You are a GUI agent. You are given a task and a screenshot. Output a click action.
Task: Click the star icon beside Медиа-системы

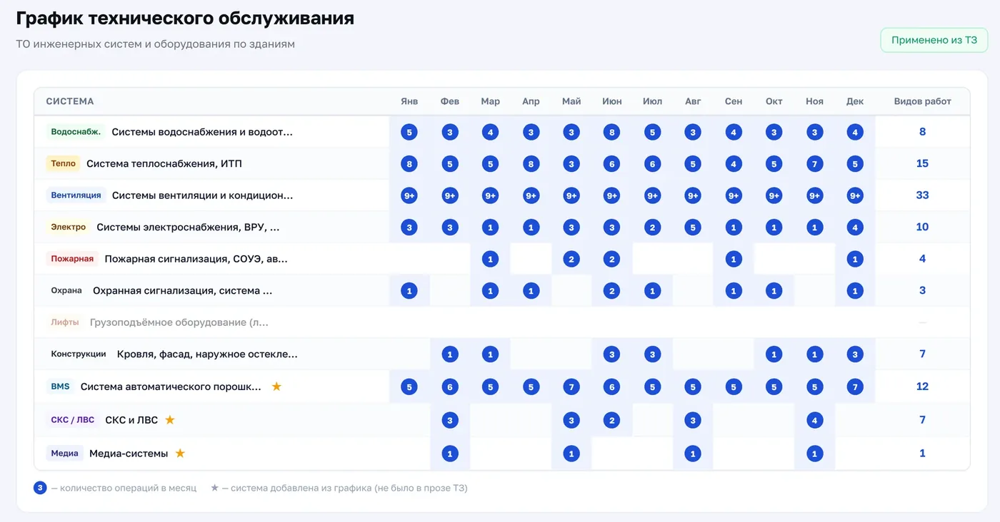[x=180, y=453]
